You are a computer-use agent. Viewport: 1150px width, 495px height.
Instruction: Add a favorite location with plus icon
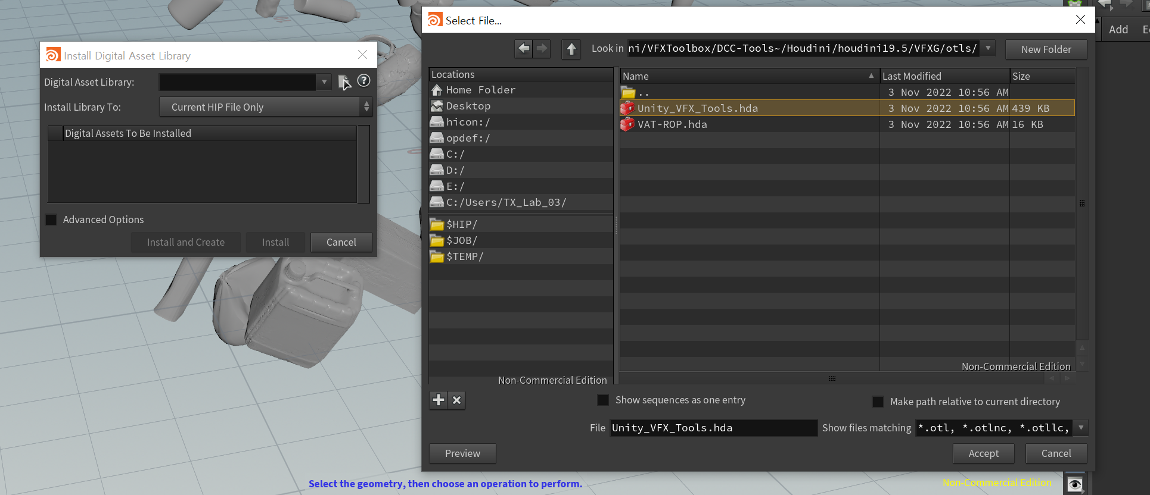coord(439,400)
